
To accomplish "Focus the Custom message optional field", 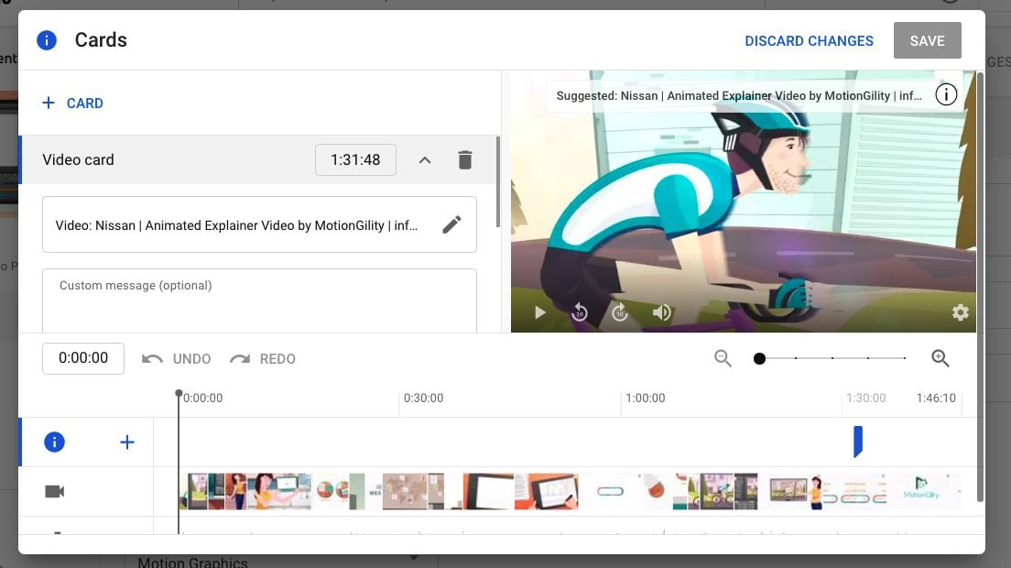I will click(x=259, y=301).
